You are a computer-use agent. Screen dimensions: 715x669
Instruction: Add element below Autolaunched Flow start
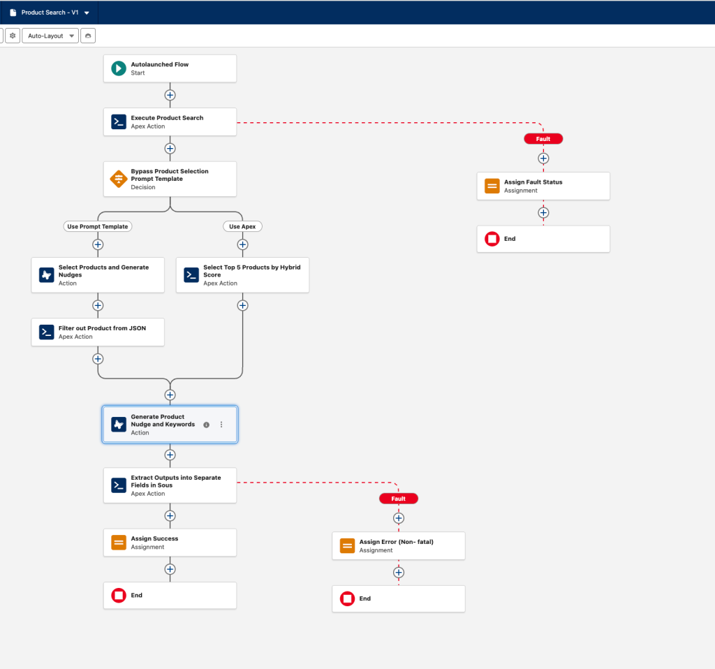click(x=170, y=95)
